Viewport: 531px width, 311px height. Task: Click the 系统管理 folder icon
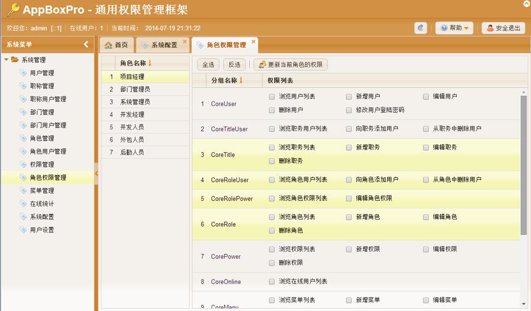tap(15, 60)
